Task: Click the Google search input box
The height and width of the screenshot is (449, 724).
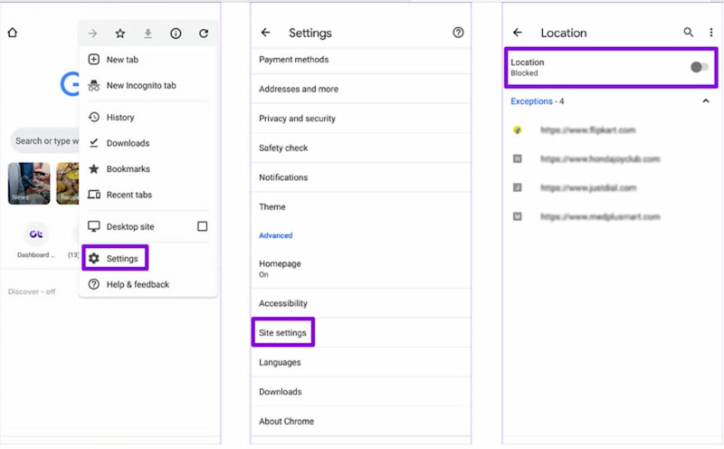Action: click(45, 140)
